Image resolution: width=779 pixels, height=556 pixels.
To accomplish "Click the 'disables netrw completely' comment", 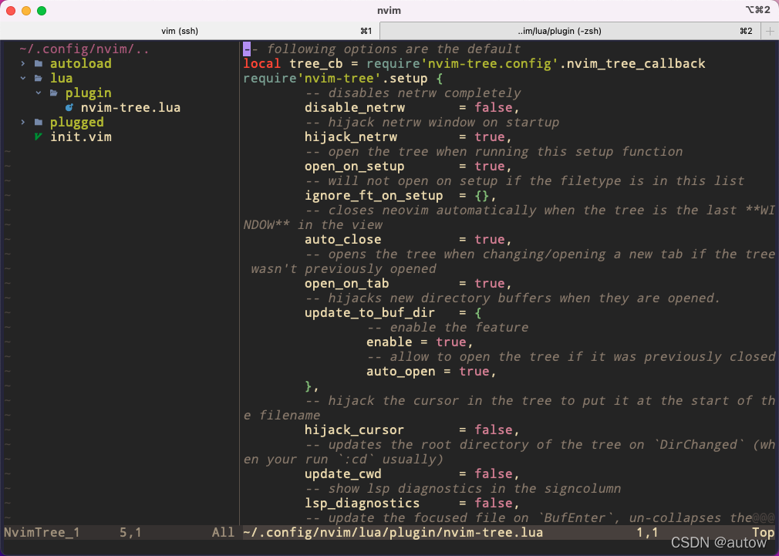I will 413,93.
